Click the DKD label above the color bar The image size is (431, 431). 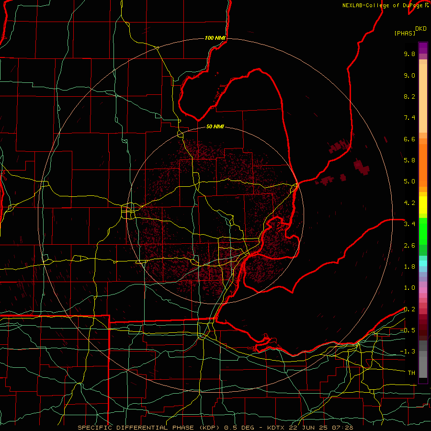(421, 29)
